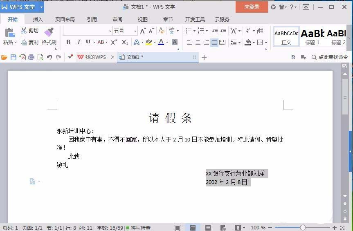
Task: Click the 点此查找命令 search box
Action: pyautogui.click(x=330, y=57)
